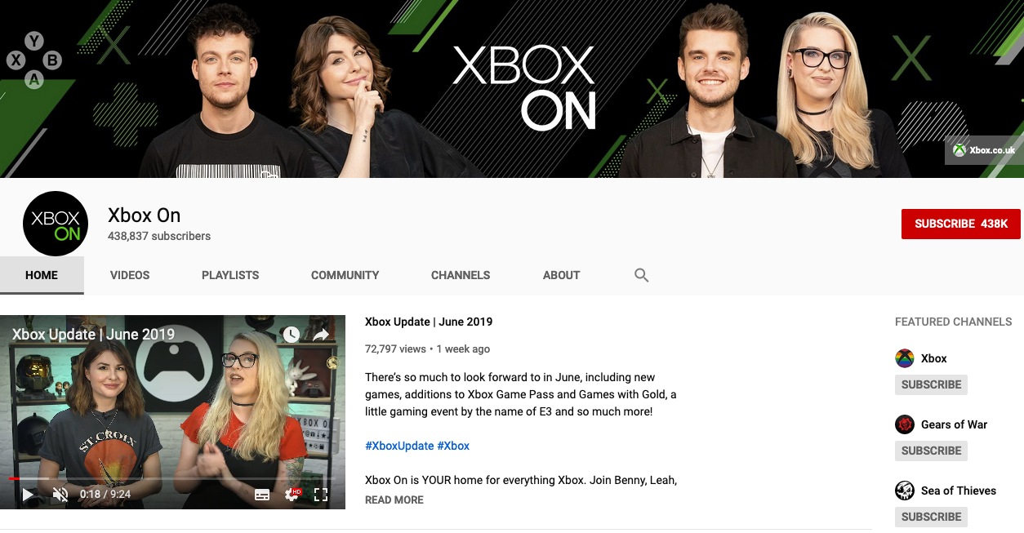The width and height of the screenshot is (1024, 533).
Task: Subscribe to the Sea of Thieves channel
Action: click(x=931, y=517)
